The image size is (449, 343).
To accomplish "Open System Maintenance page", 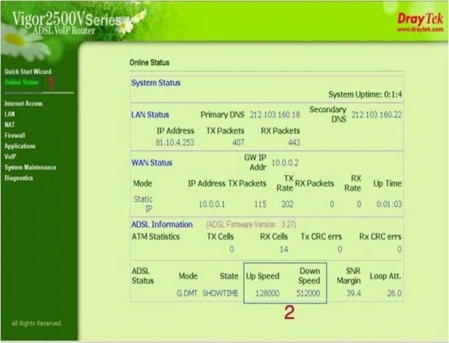I will [x=30, y=167].
